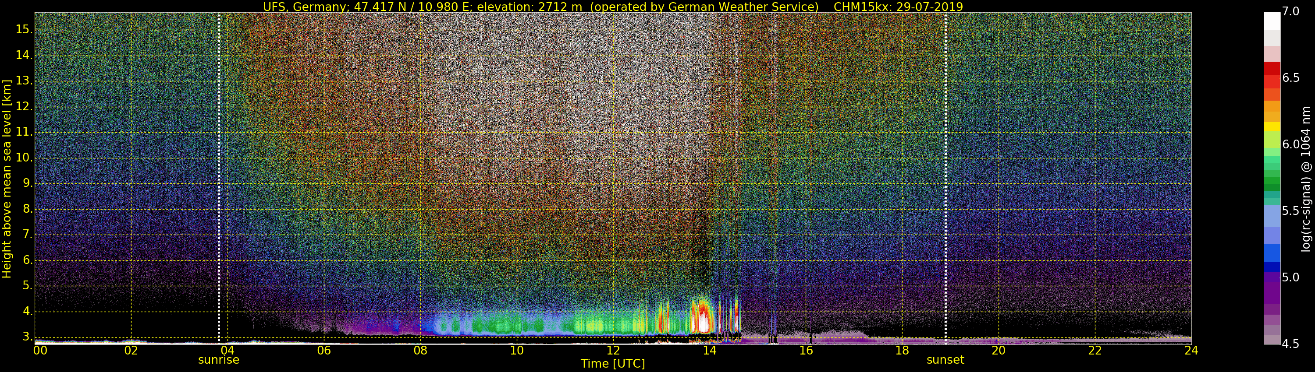
Task: Click the '4.' height axis tick label
Action: [27, 311]
